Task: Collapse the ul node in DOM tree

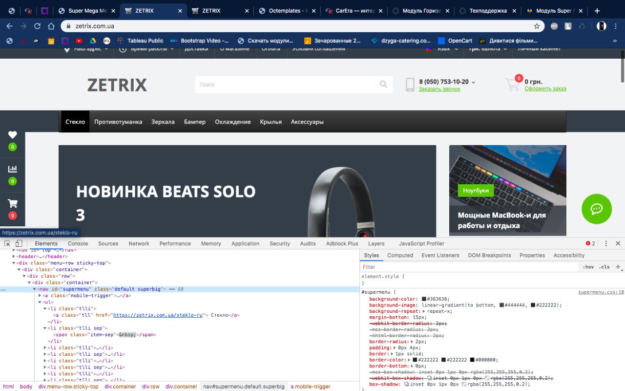Action: coord(40,302)
